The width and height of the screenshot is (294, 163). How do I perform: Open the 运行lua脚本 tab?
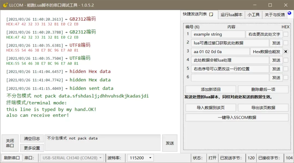231,15
